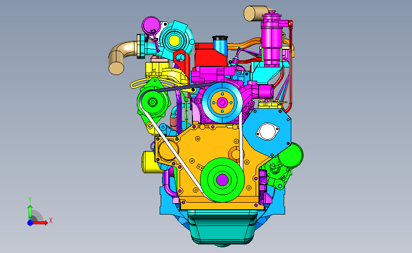Select the blue oil filler cap with black top
This screenshot has height=253, width=412.
[x=220, y=45]
